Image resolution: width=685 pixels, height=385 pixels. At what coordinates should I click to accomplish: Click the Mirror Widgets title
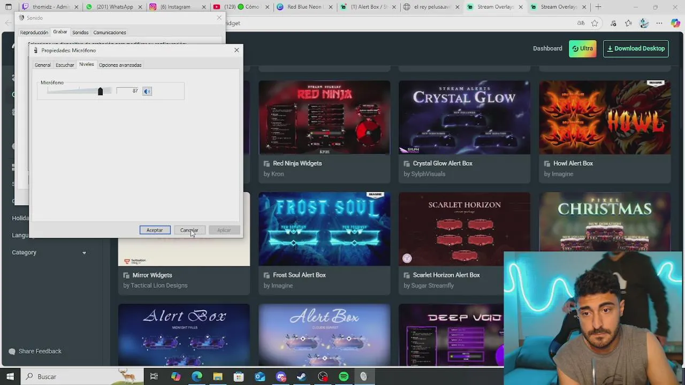pyautogui.click(x=152, y=275)
